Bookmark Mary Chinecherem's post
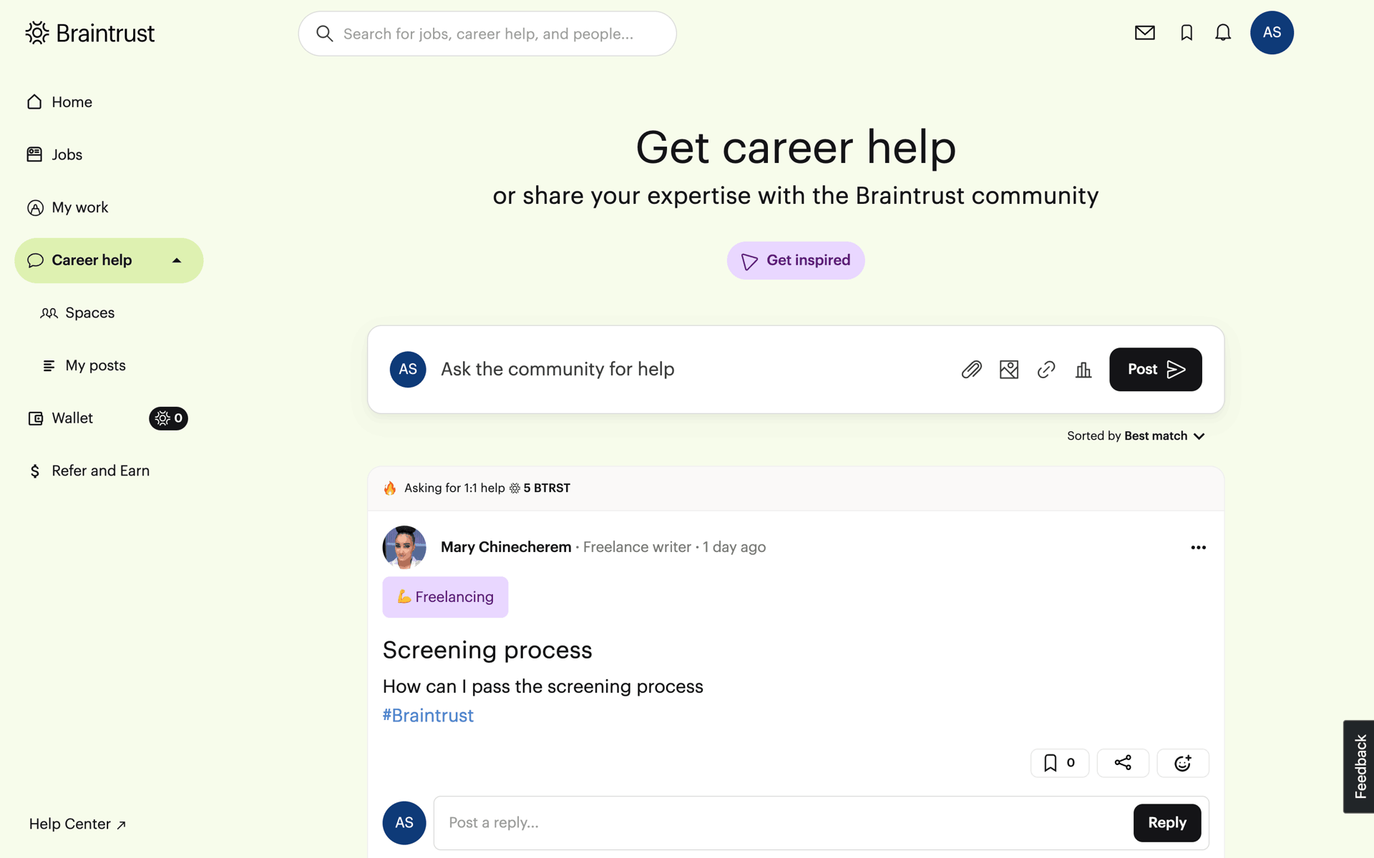 (1060, 763)
